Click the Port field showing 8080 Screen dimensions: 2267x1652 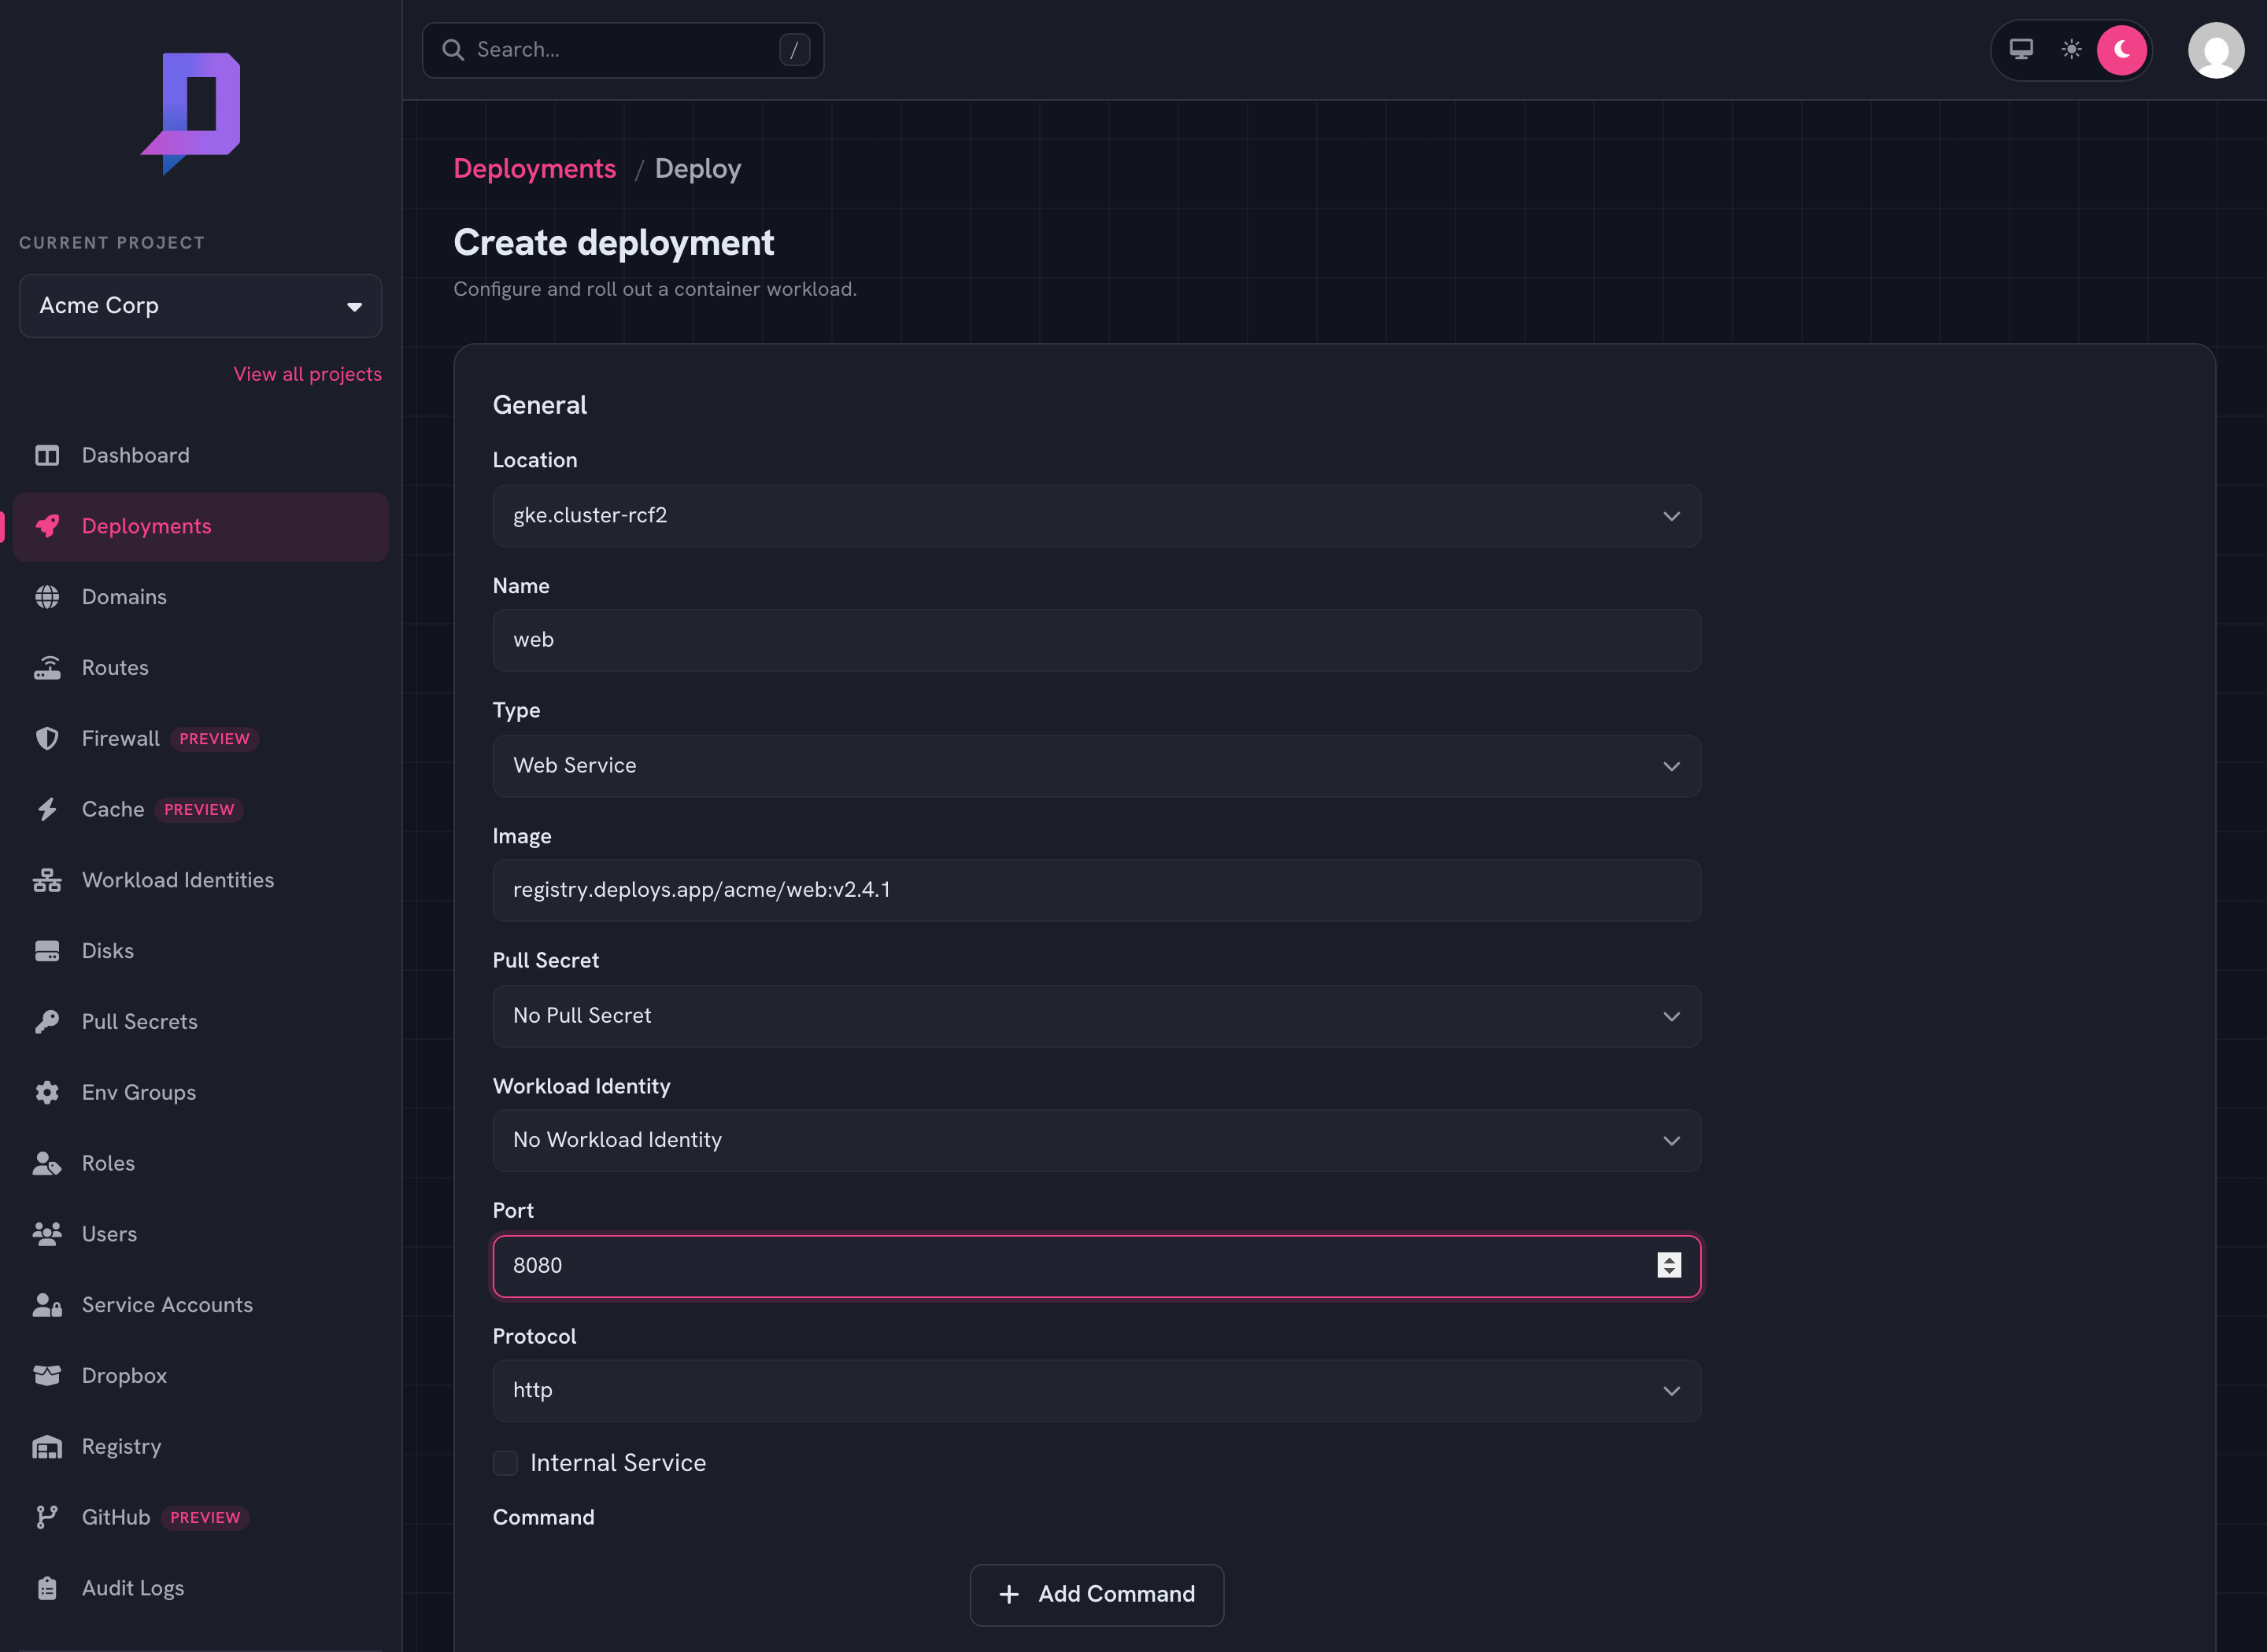[x=1097, y=1265]
